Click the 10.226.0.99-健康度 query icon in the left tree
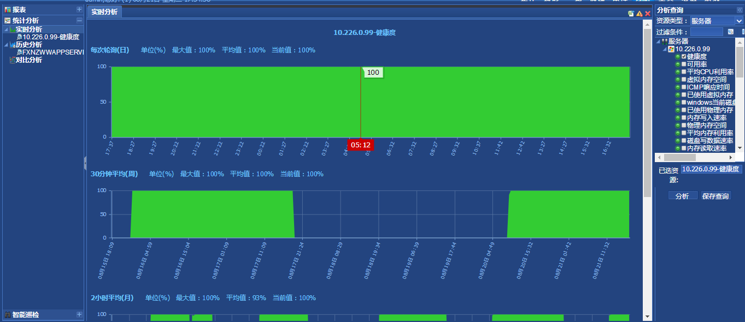Image resolution: width=745 pixels, height=322 pixels. coord(20,37)
